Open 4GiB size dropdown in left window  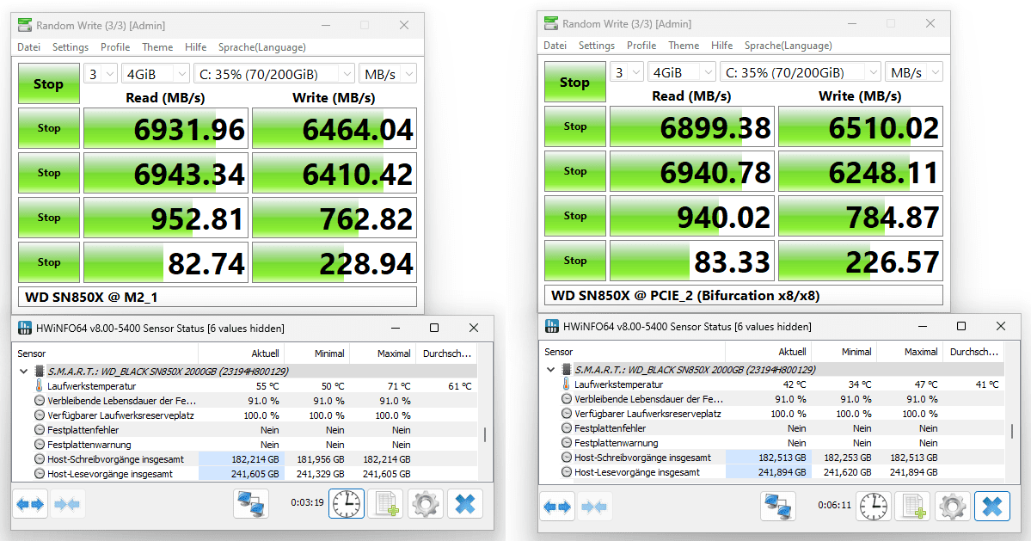155,74
